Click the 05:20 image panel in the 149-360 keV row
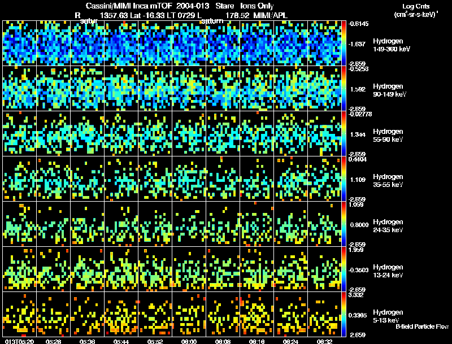 coord(19,43)
